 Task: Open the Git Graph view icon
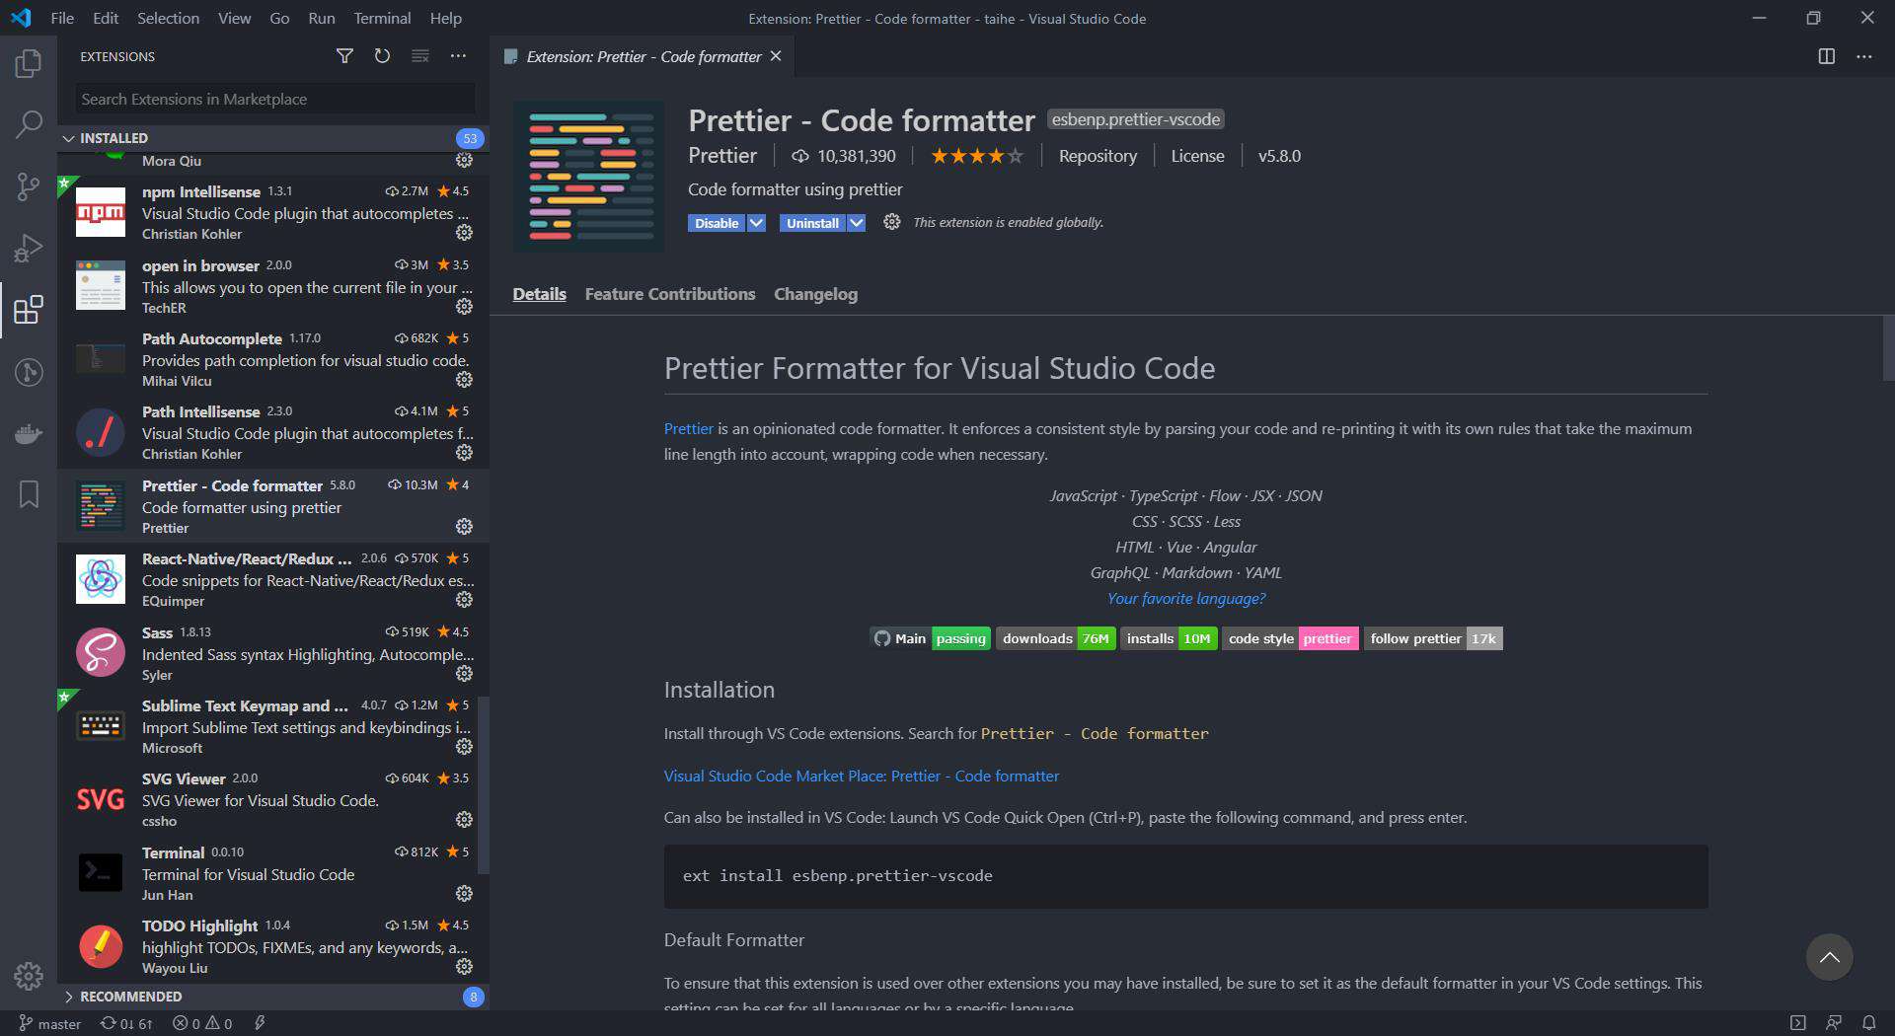[x=29, y=372]
